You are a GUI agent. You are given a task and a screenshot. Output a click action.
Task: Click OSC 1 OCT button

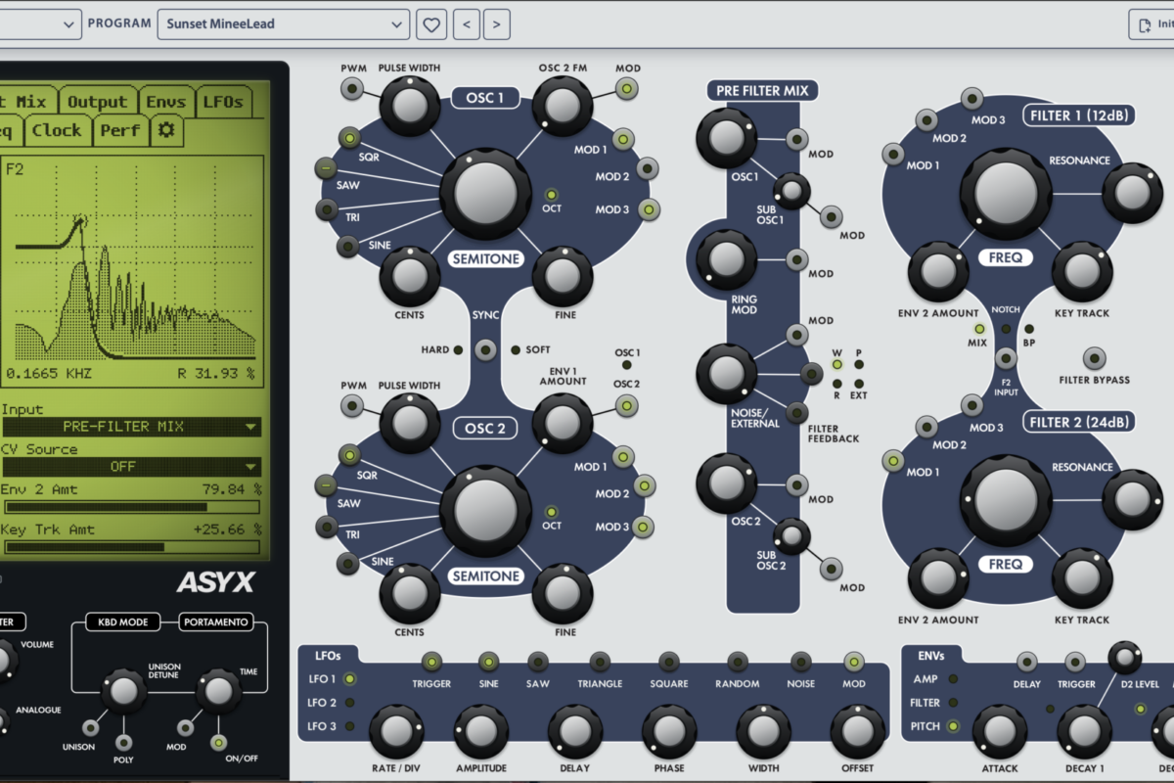click(552, 195)
